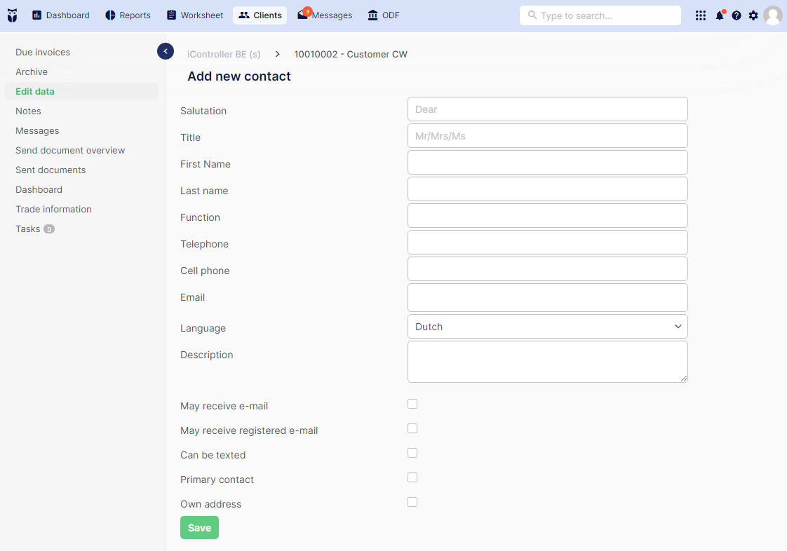Toggle the Can be texted checkbox
This screenshot has height=551, width=787.
[412, 453]
